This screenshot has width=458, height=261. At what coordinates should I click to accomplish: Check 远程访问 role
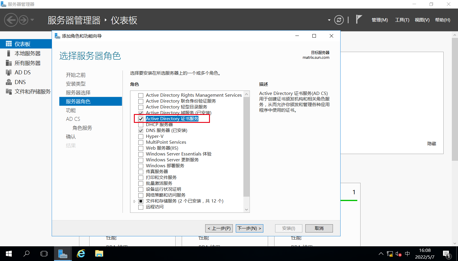coord(141,207)
